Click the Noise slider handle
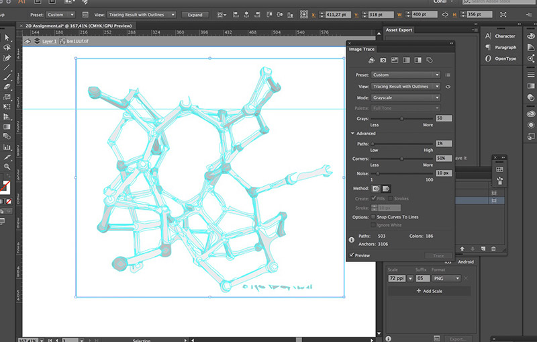Viewport: 537px width, 342px height. pyautogui.click(x=378, y=174)
